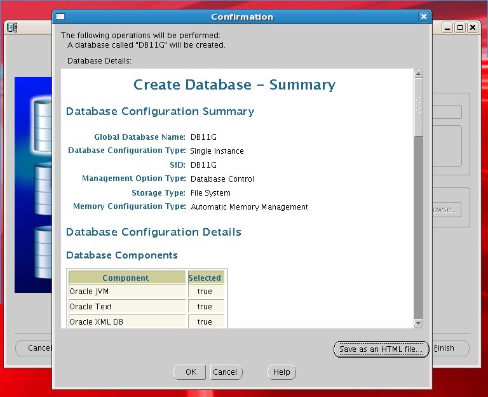Select the 'Oracle XML DB' component cell
488x397 pixels.
point(127,321)
